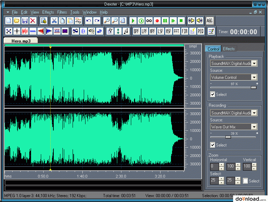The height and width of the screenshot is (202, 268).
Task: Open the Window menu
Action: (90, 12)
